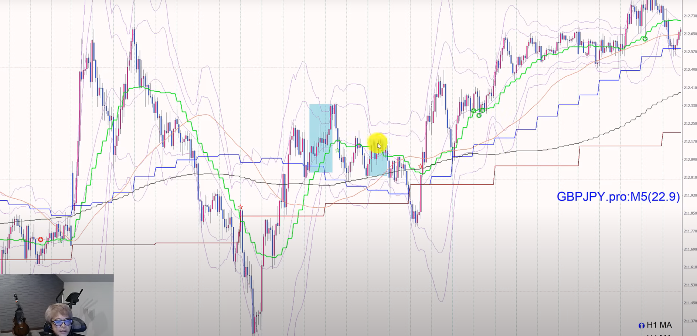Viewport: 697px width, 336px height.
Task: Click the presenter webcam overlay
Action: tap(57, 305)
